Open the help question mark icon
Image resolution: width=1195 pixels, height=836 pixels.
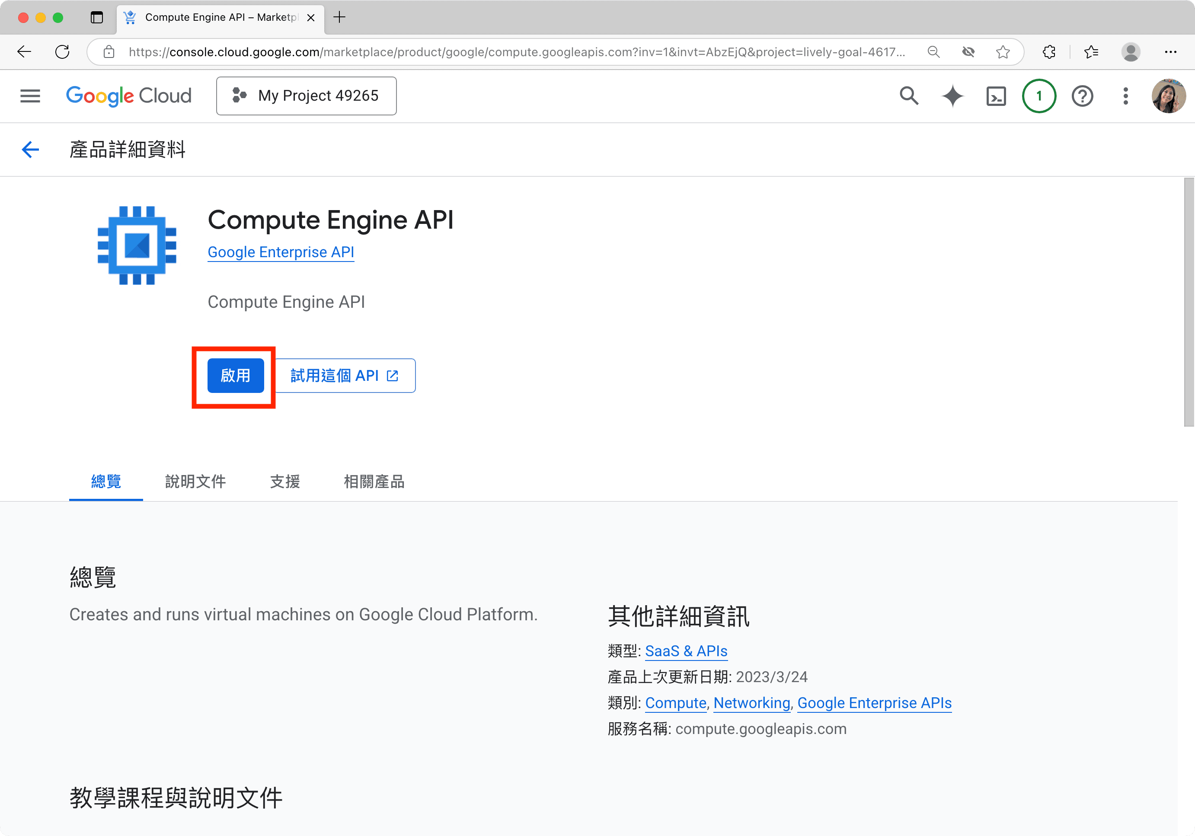pos(1082,96)
